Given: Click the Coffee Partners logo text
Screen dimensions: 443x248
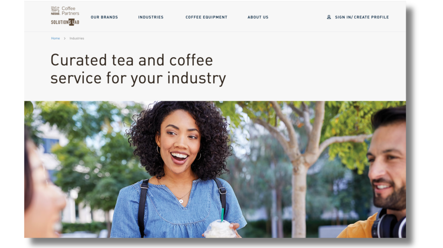Looking at the screenshot, I should point(71,11).
